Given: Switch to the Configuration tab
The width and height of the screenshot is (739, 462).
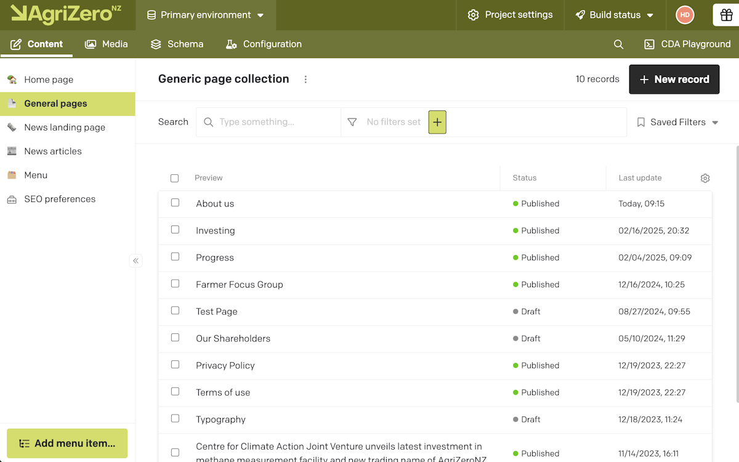Looking at the screenshot, I should tap(264, 44).
